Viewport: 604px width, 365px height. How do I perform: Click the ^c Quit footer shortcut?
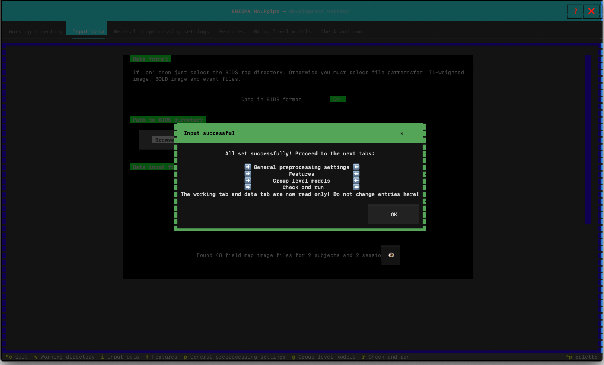click(17, 357)
